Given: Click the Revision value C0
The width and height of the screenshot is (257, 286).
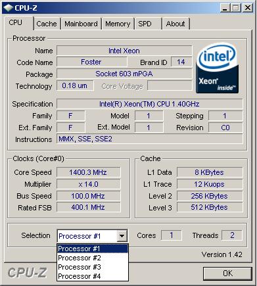Looking at the screenshot, I should (225, 128).
